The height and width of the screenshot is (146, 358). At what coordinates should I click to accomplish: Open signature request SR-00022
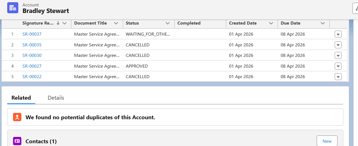(x=32, y=76)
